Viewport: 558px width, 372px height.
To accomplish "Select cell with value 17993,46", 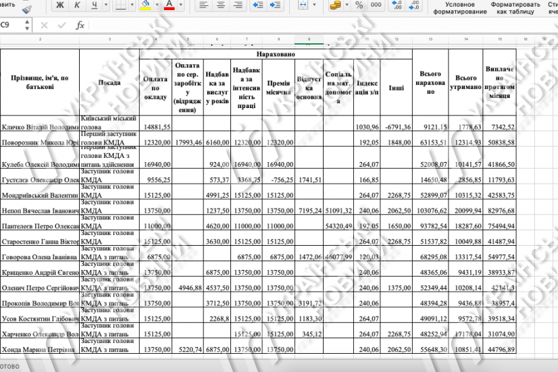I will pyautogui.click(x=188, y=138).
